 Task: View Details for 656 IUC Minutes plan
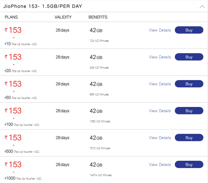pos(160,84)
